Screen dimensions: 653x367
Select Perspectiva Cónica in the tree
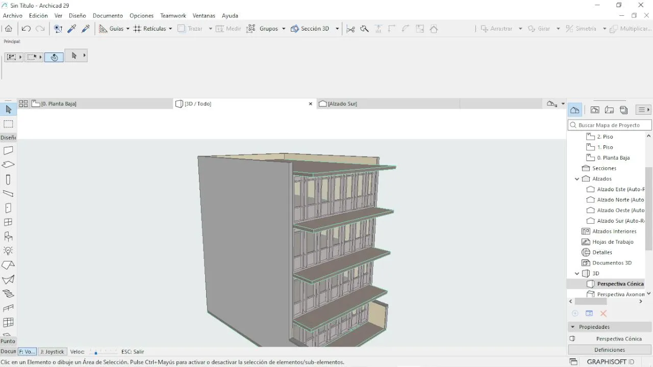pos(616,284)
